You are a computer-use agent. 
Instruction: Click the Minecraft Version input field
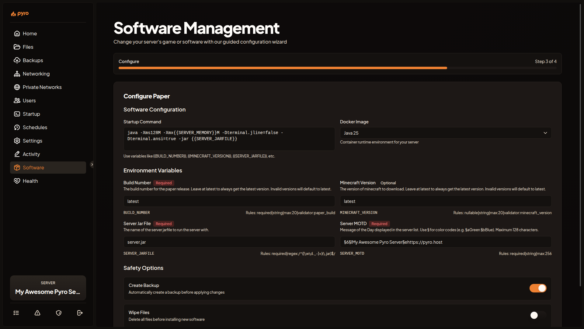click(446, 201)
